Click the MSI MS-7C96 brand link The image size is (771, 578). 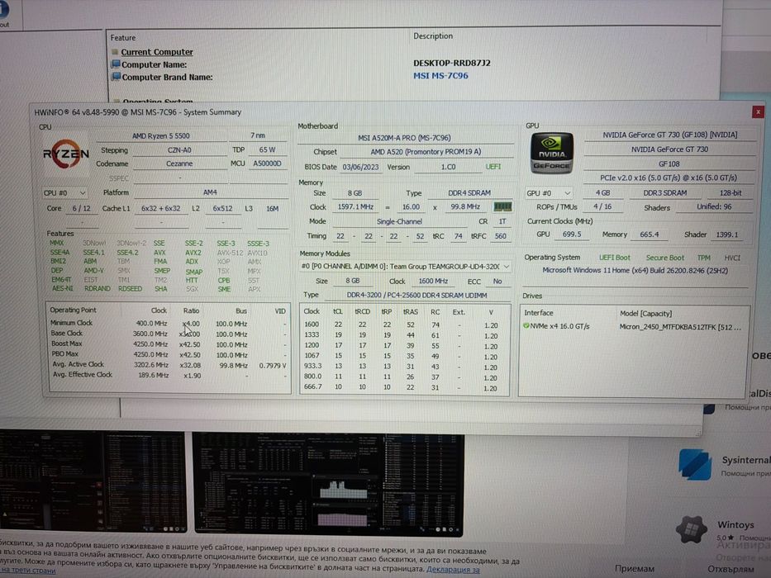tap(440, 76)
